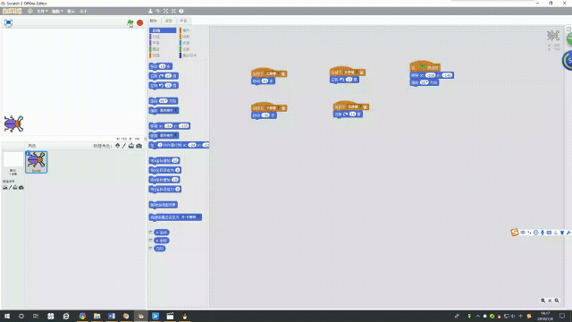Click the red stop button

(x=139, y=22)
